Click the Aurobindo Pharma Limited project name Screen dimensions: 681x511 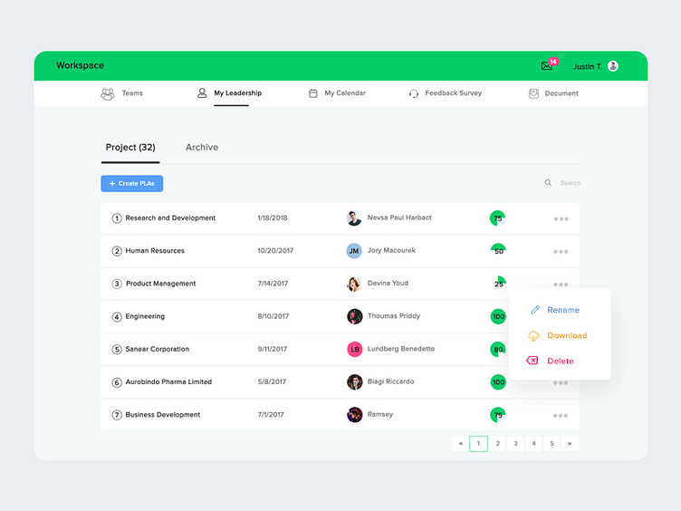pyautogui.click(x=168, y=382)
